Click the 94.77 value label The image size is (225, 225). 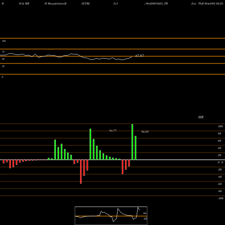[x=113, y=130]
